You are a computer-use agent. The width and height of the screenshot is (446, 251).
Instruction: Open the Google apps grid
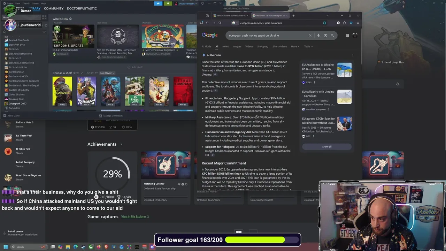(347, 35)
